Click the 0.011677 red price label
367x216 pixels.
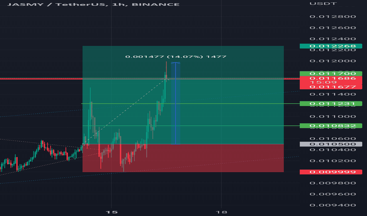coord(331,87)
